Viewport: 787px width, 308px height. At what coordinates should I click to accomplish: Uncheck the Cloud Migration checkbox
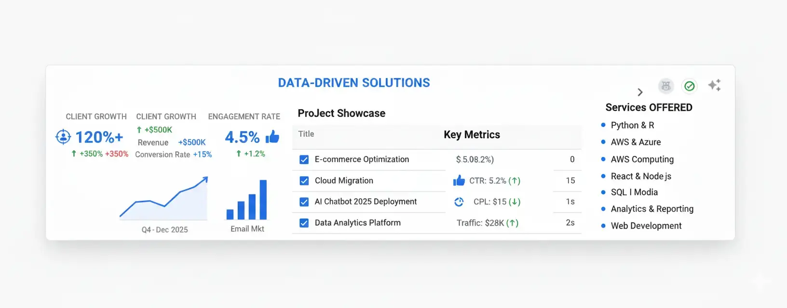(x=304, y=181)
